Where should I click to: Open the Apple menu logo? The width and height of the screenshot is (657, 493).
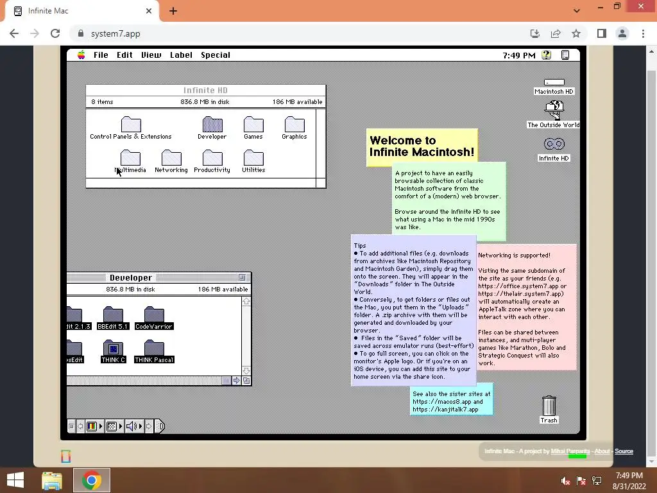pyautogui.click(x=81, y=55)
